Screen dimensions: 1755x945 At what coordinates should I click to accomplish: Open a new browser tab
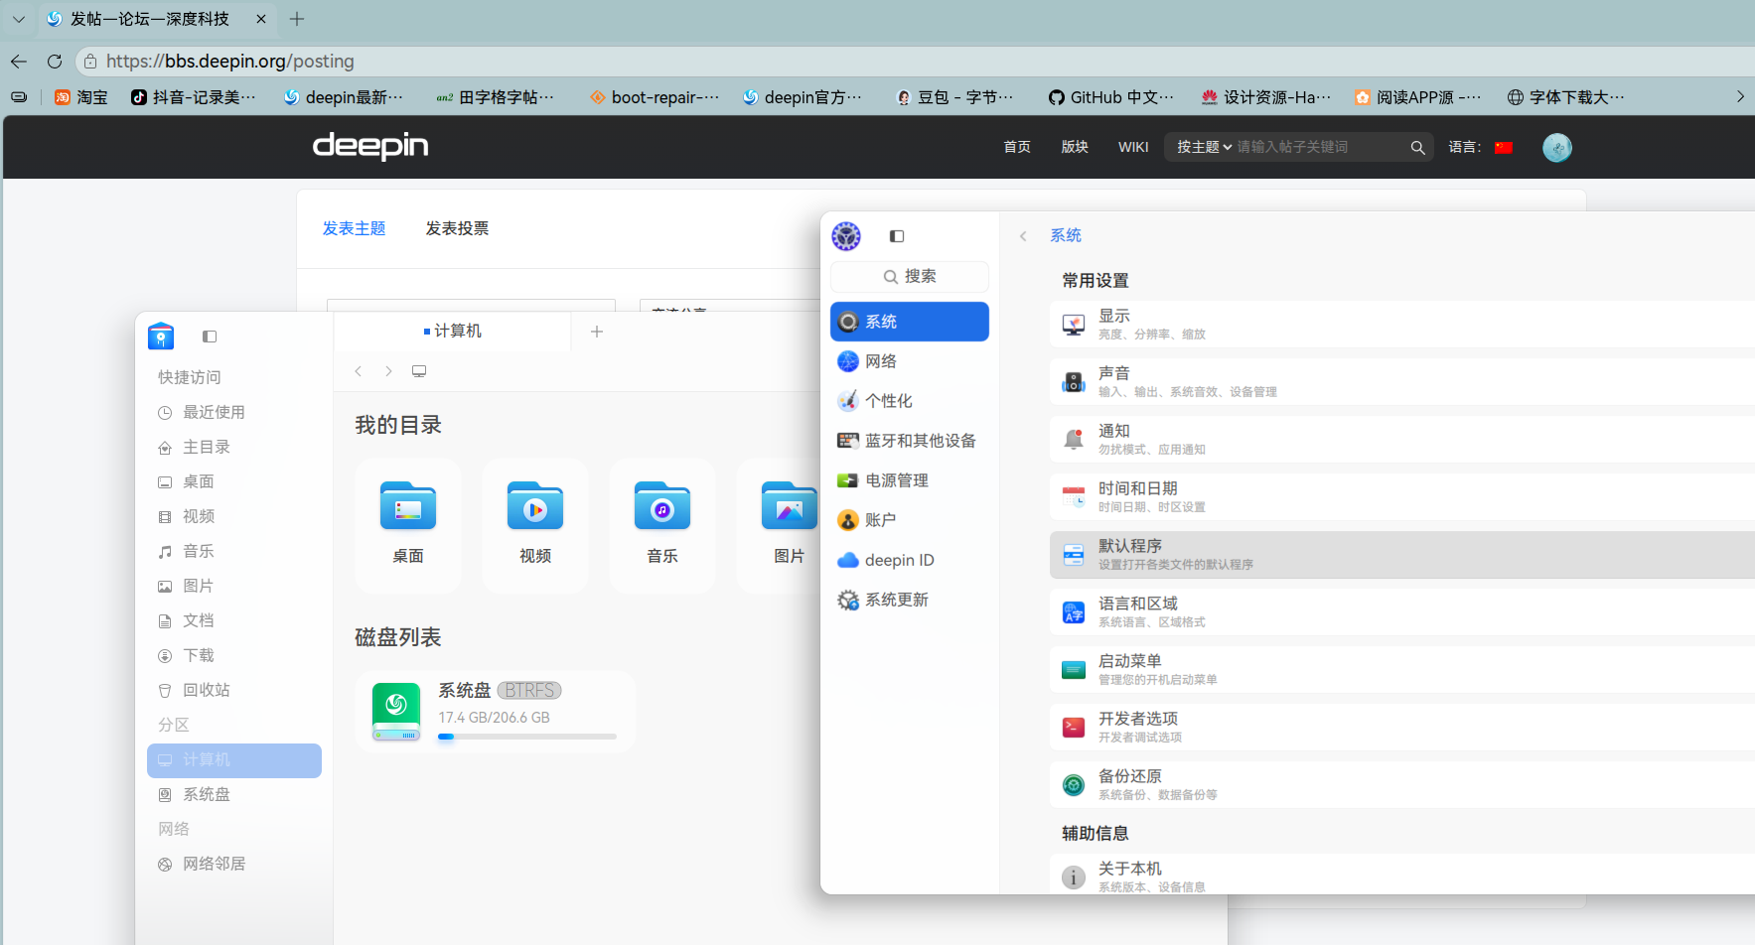(x=297, y=19)
